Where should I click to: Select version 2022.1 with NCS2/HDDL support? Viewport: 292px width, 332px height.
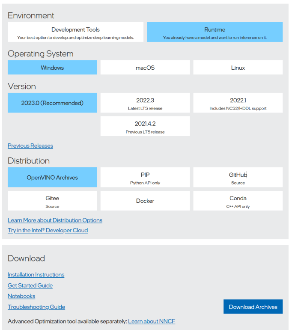click(x=238, y=103)
